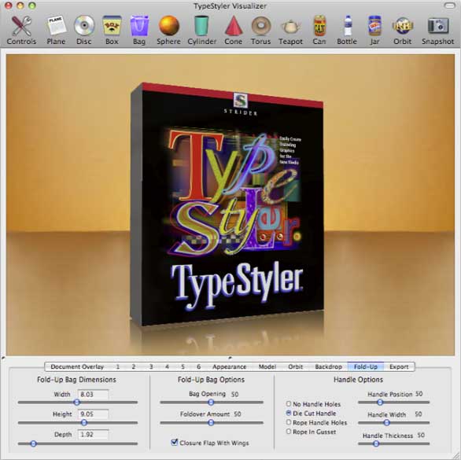The height and width of the screenshot is (460, 461).
Task: Select the Disc model icon
Action: [84, 30]
